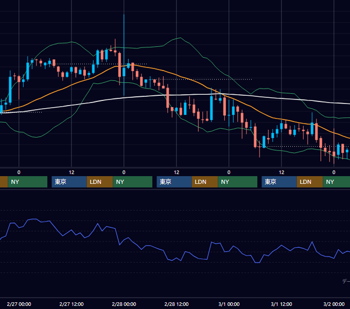Click the 東京 session block at 2/27 12:00
350x309 pixels.
coord(69,182)
